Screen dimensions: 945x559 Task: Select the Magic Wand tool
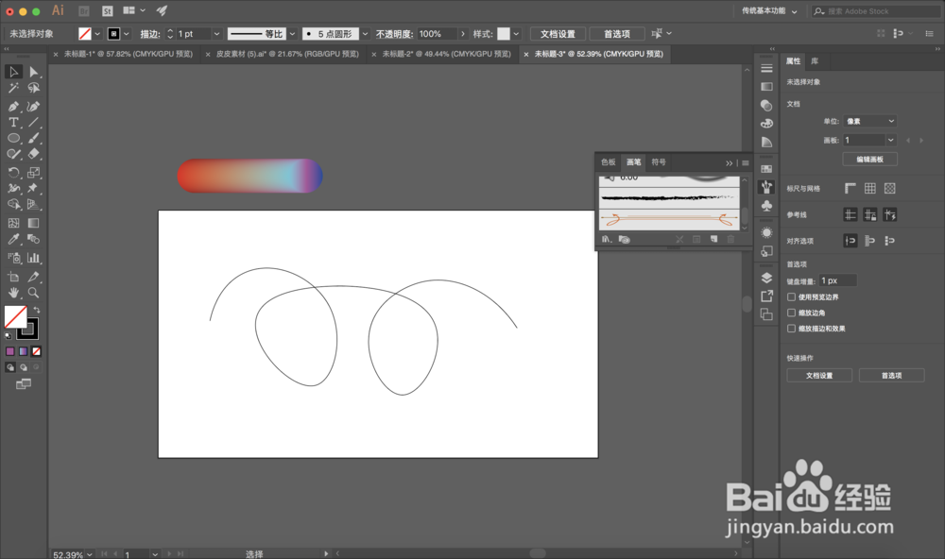point(13,89)
